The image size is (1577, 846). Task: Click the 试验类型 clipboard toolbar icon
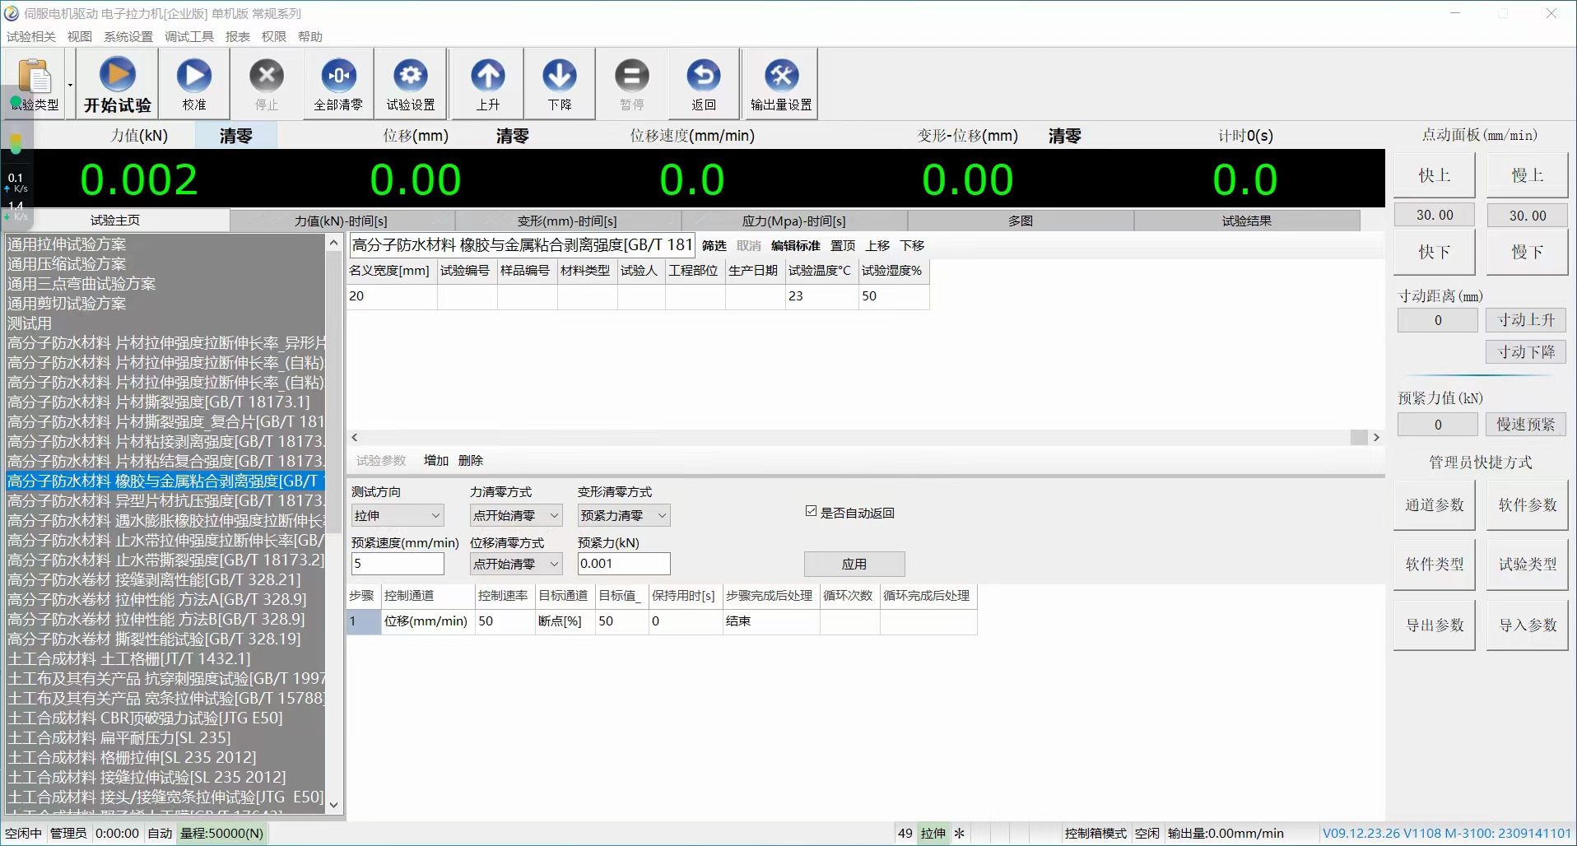[35, 84]
